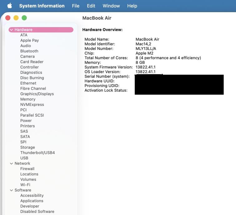This screenshot has width=236, height=215.
Task: Select Memory in the sidebar list
Action: [x=28, y=99]
